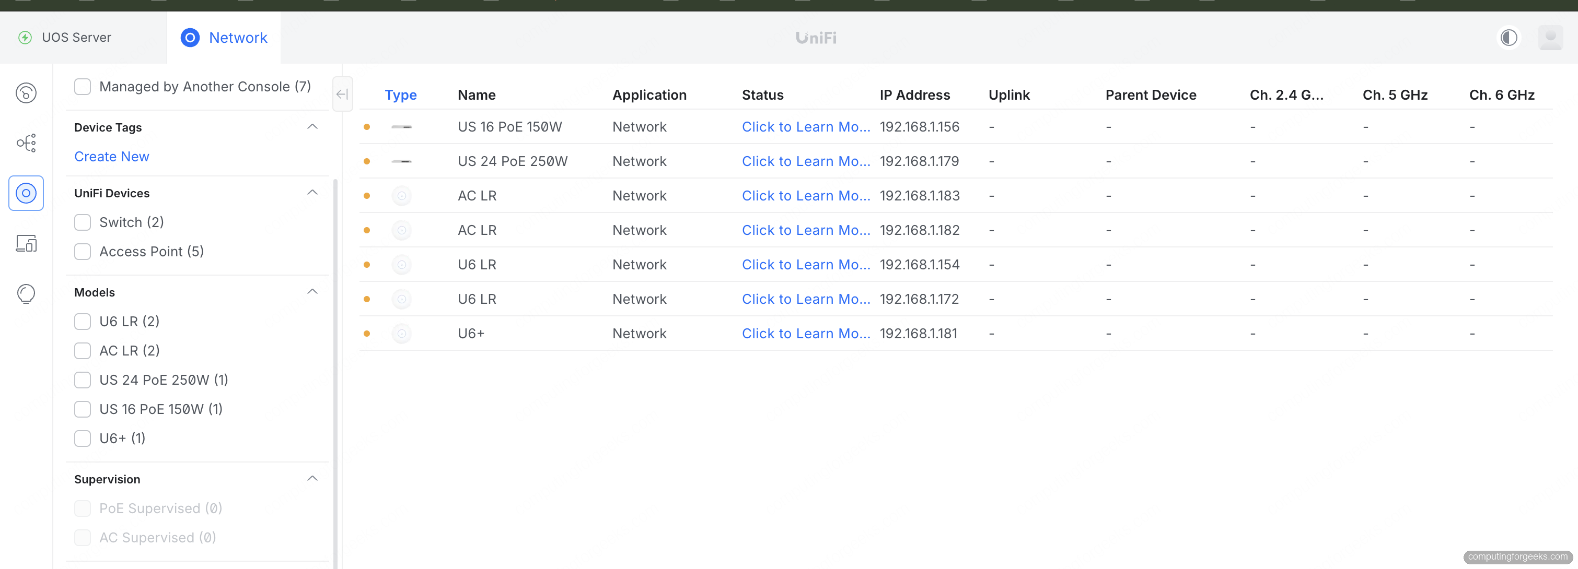Image resolution: width=1578 pixels, height=569 pixels.
Task: Click status dot of U6+ row
Action: coord(366,334)
